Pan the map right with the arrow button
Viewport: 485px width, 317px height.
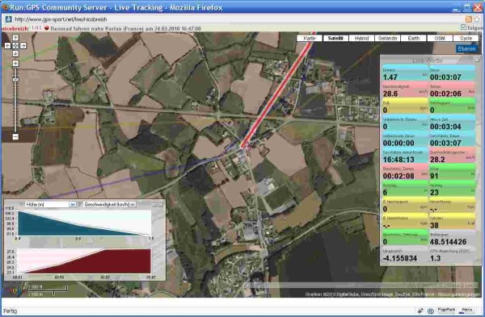23,46
